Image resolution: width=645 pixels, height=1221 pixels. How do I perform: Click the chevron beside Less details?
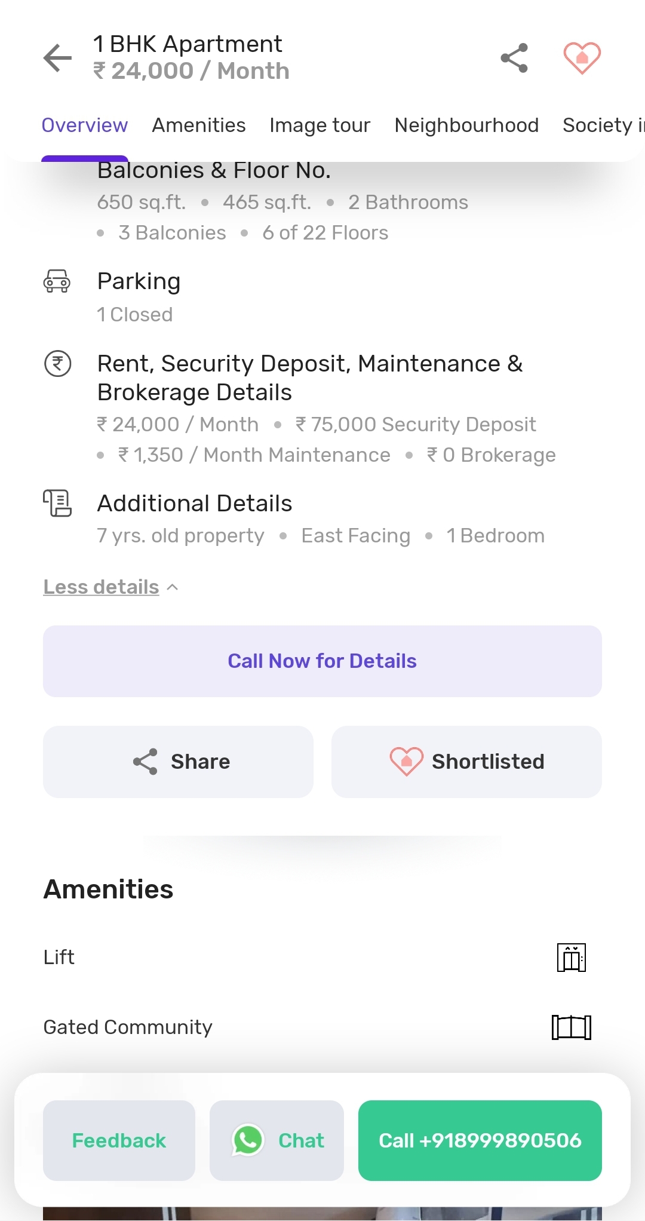[x=173, y=587]
